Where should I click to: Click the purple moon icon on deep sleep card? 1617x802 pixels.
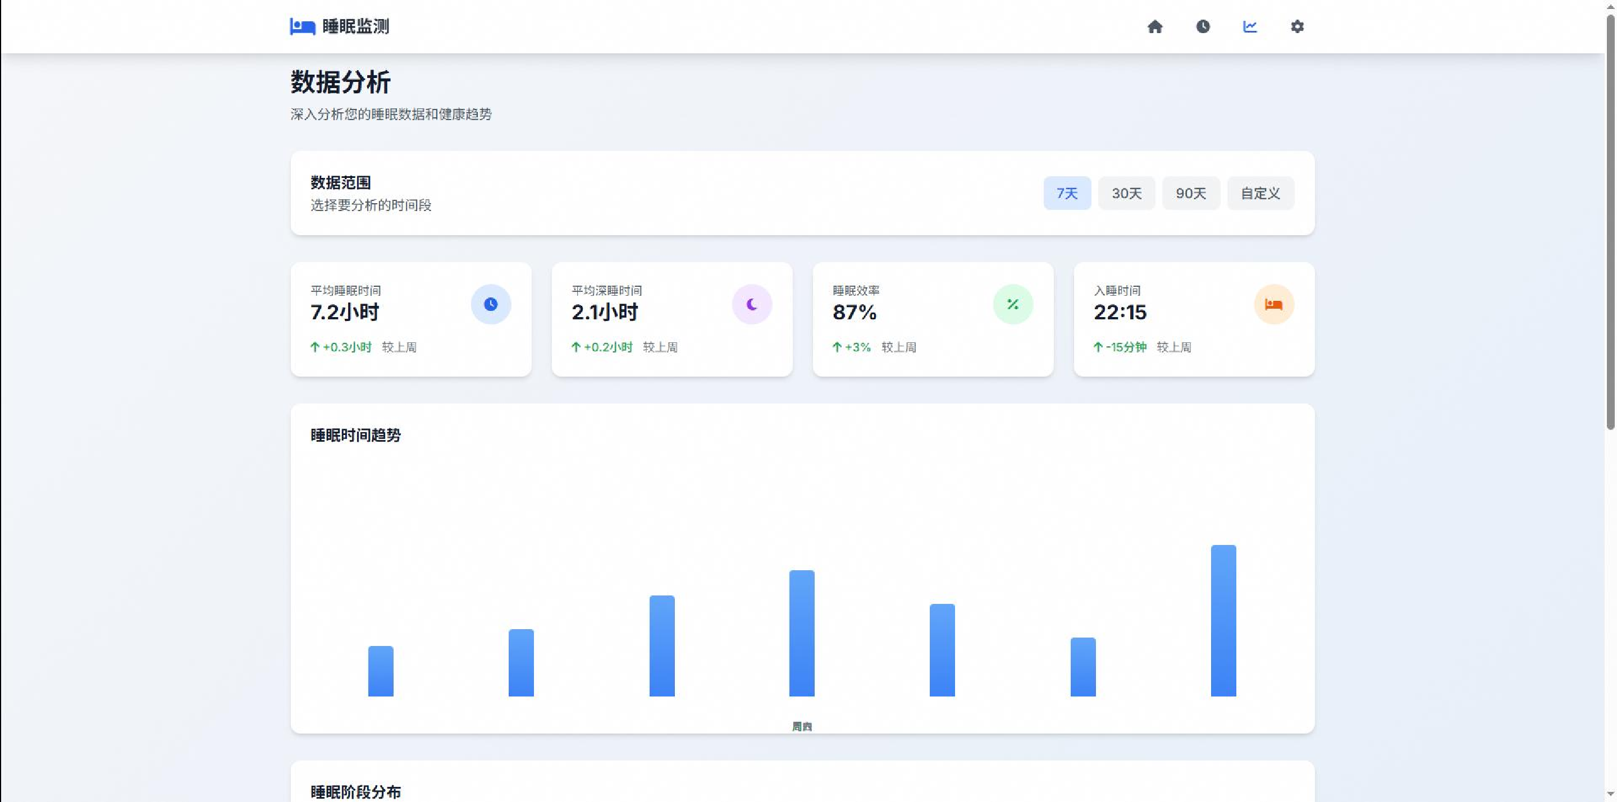pos(752,304)
